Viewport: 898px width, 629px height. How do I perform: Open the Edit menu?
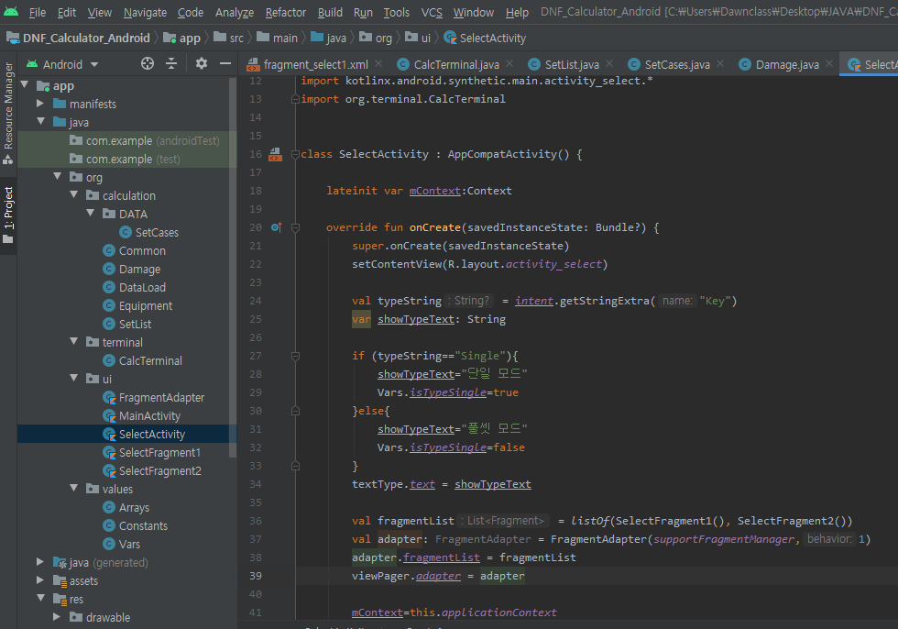click(66, 12)
